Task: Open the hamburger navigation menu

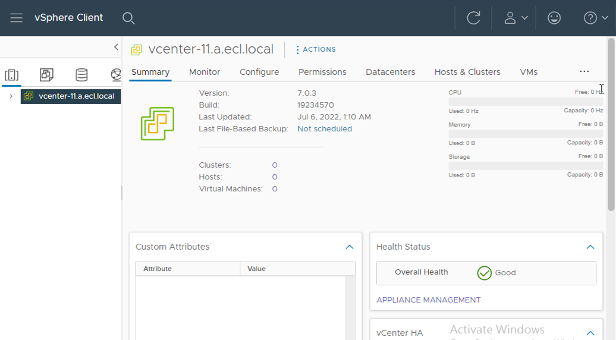Action: pyautogui.click(x=17, y=18)
